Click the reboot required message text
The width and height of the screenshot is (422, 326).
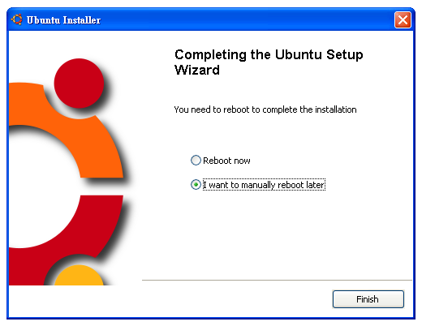[265, 109]
